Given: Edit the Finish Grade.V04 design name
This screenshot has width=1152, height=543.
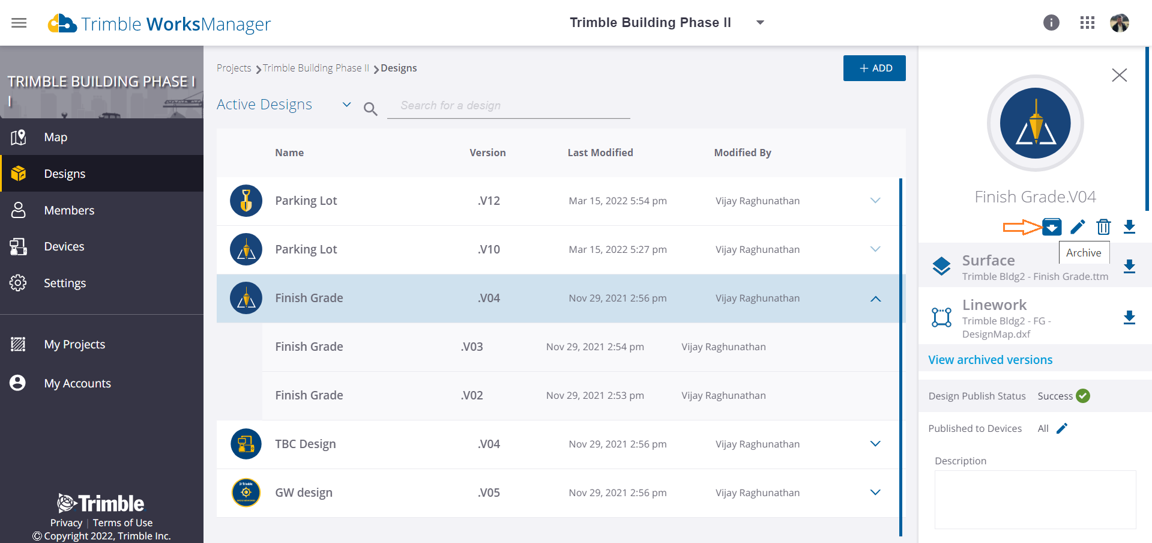Looking at the screenshot, I should pos(1078,227).
